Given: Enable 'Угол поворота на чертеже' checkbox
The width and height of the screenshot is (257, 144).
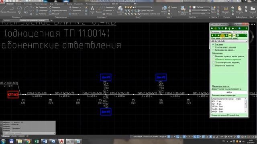Looking at the screenshot, I should click(x=213, y=62).
